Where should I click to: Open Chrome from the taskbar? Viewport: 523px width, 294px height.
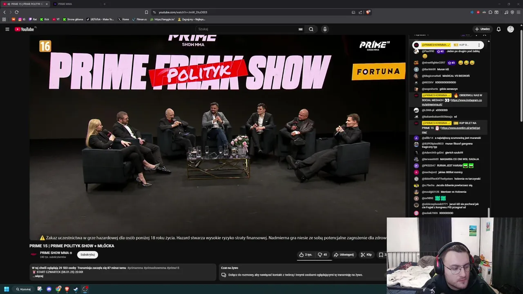58,289
